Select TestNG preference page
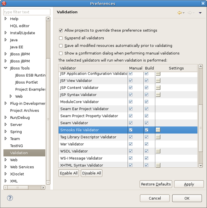This screenshot has width=207, height=208. (17, 145)
